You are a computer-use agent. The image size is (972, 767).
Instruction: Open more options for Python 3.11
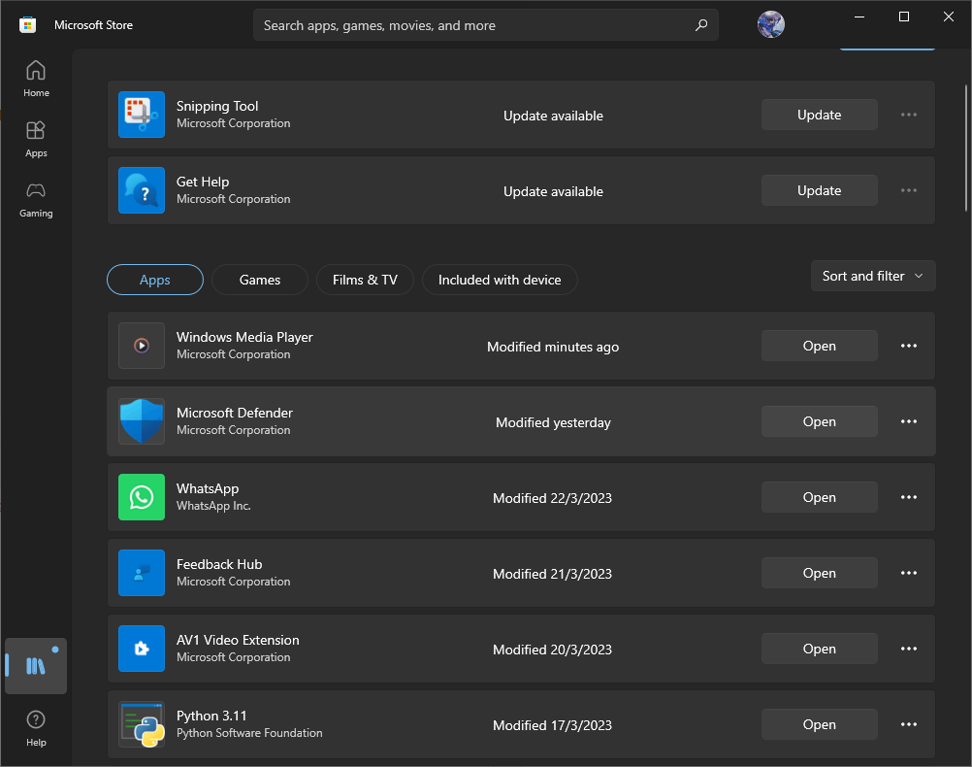909,724
